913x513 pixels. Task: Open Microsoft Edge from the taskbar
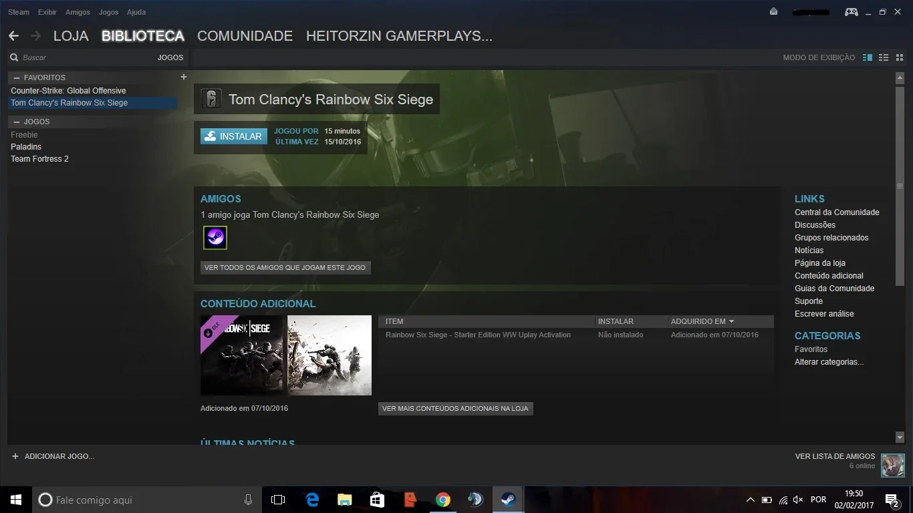[x=311, y=500]
